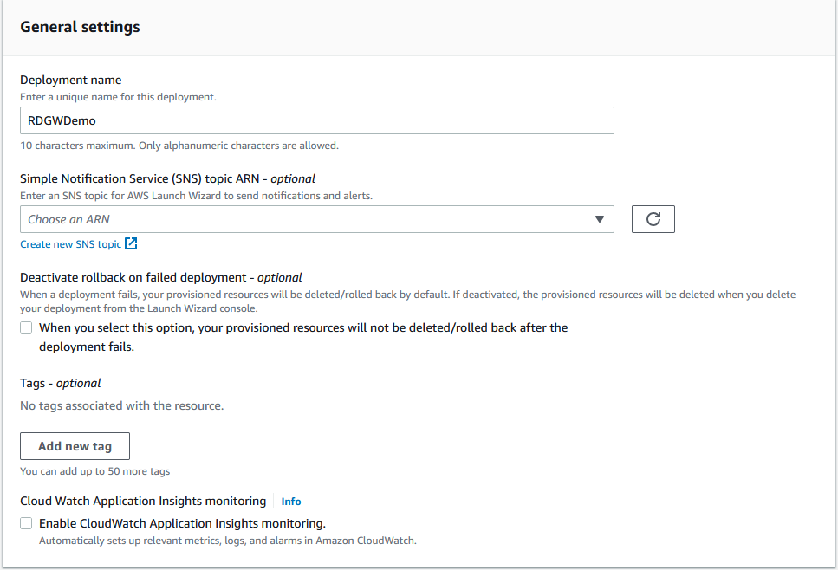The height and width of the screenshot is (570, 838).
Task: Click the 'provisioned resources will not be deleted' checkbox label
Action: (x=303, y=327)
